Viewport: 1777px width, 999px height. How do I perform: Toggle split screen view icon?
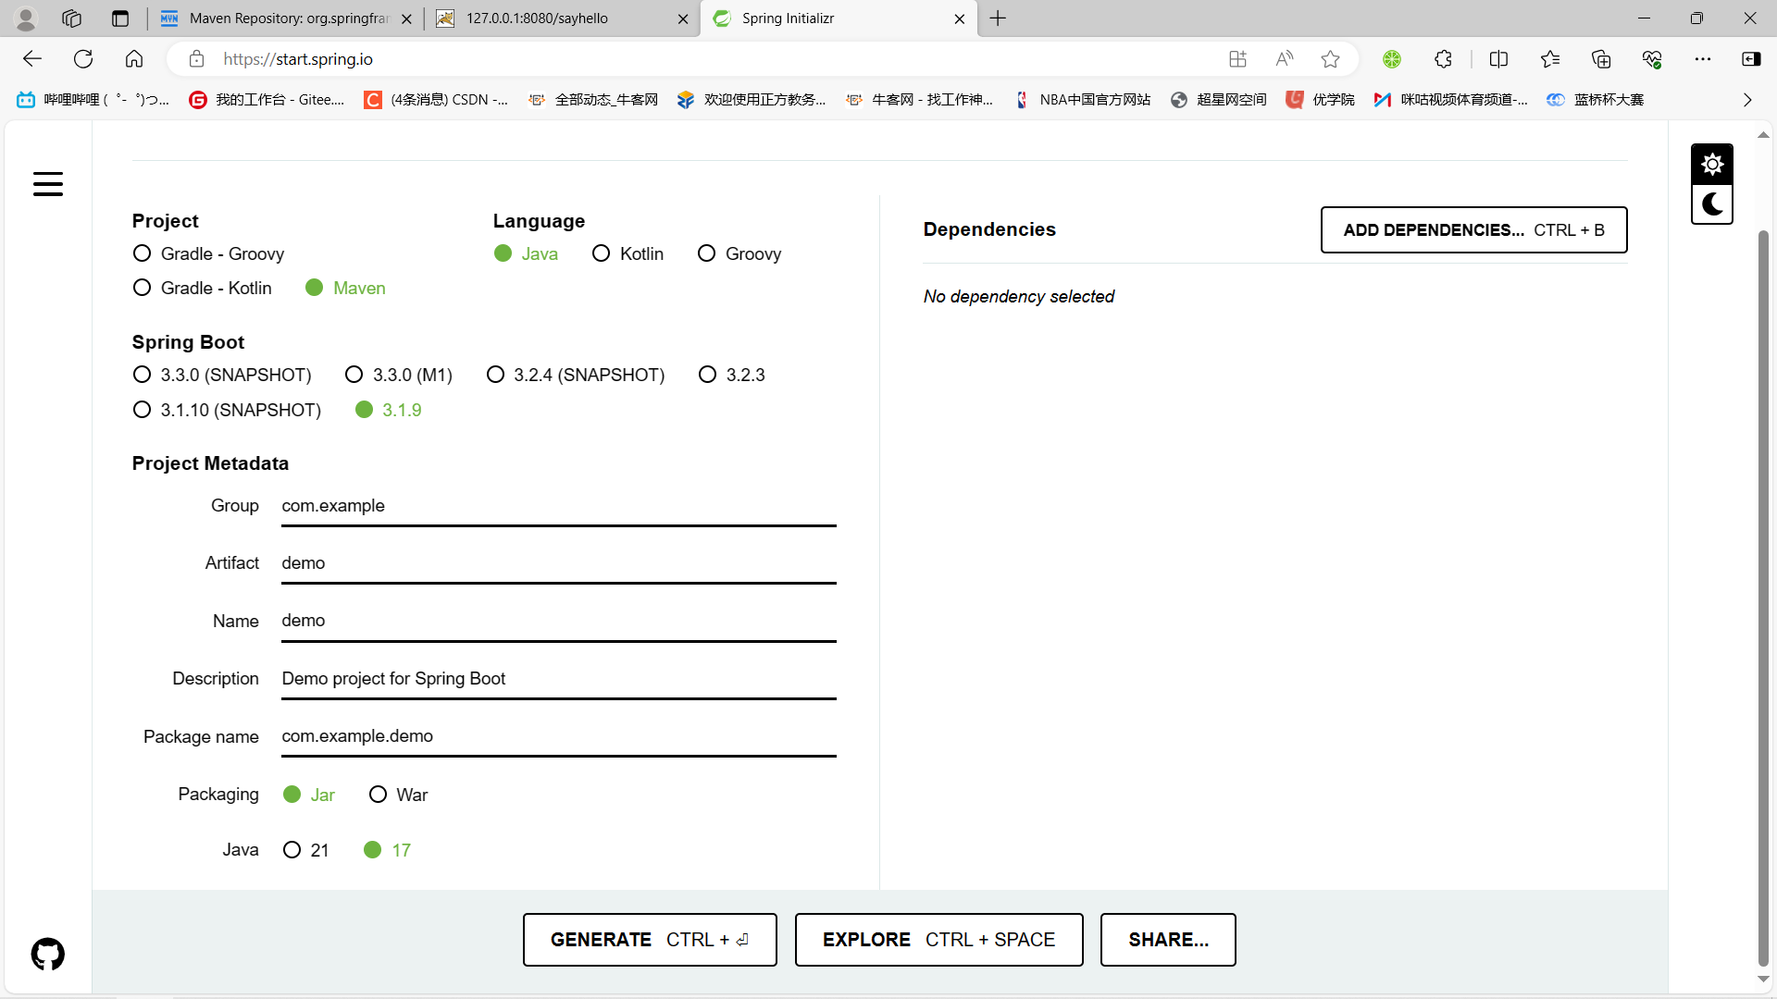coord(1498,59)
